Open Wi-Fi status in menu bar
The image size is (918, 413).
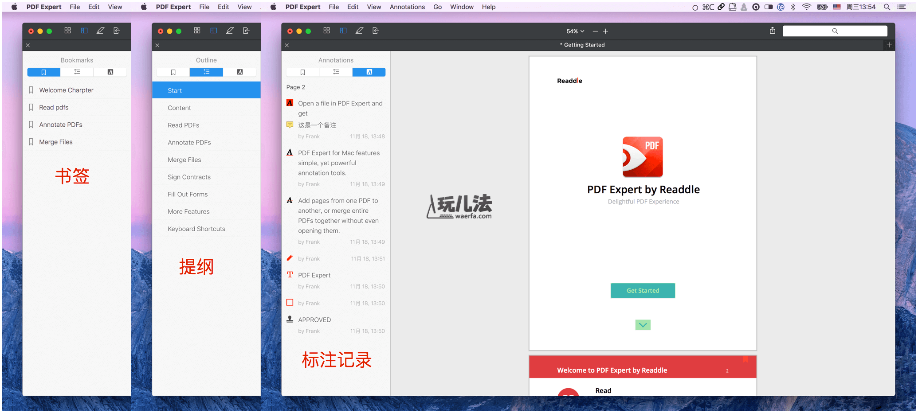coord(807,7)
